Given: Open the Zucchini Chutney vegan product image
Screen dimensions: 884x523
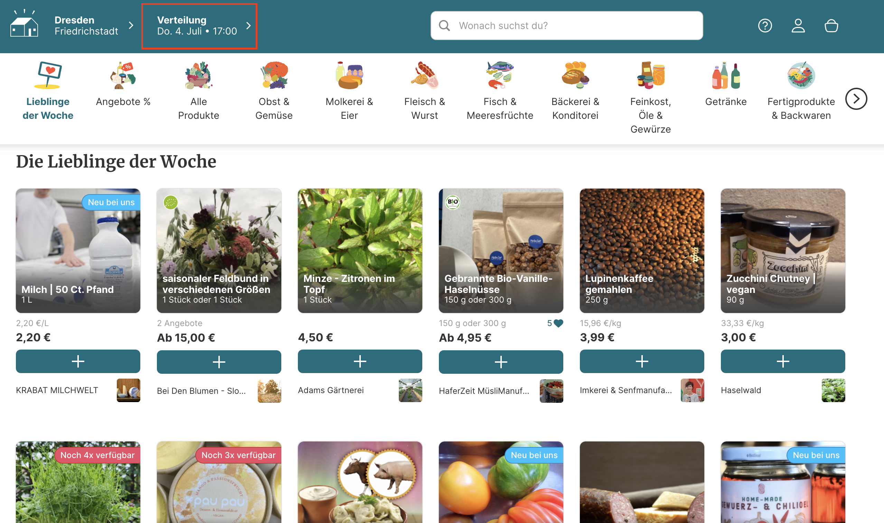Looking at the screenshot, I should coord(783,250).
